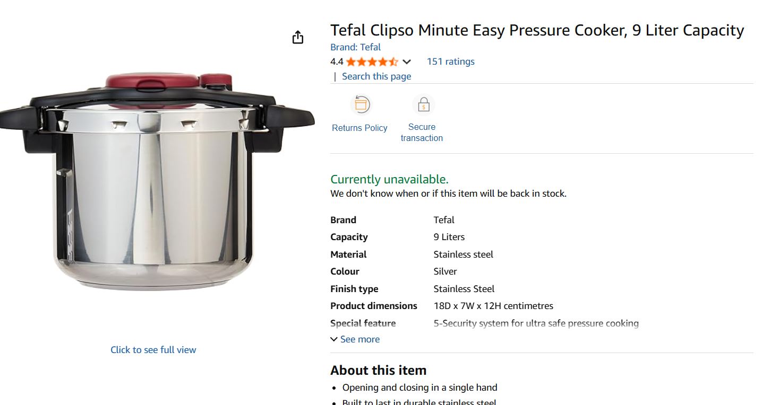Click Search this page
Viewport: 771px width, 405px height.
tap(376, 76)
